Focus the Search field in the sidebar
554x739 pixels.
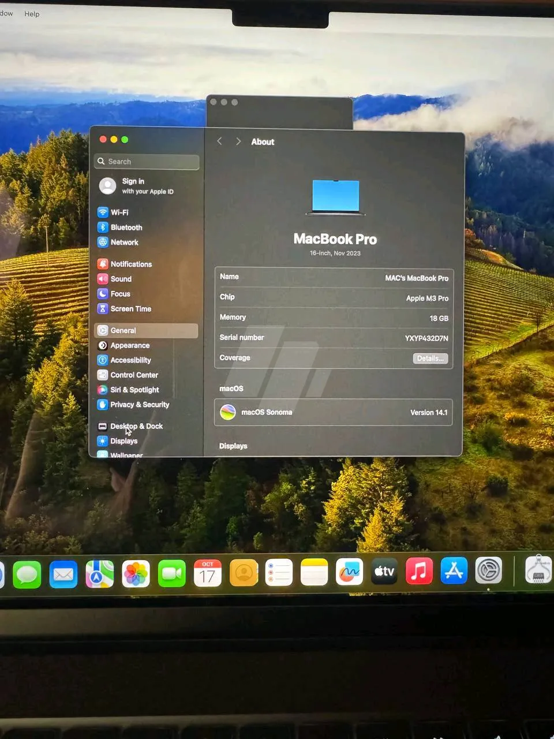coord(147,162)
